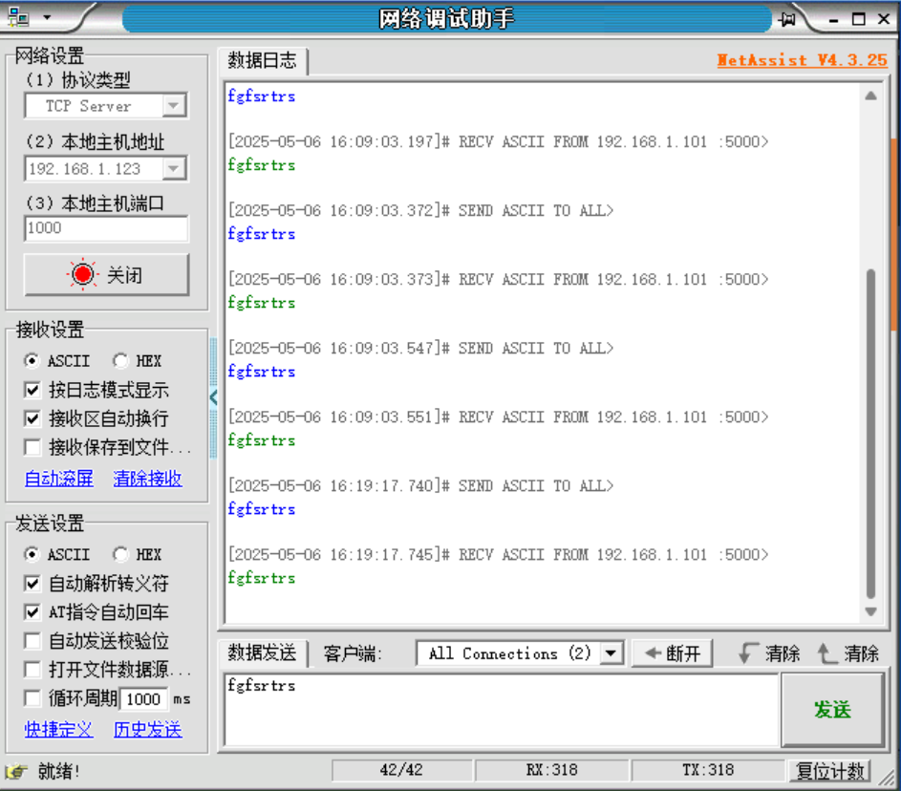Click the cycle period 1000 ms field
The height and width of the screenshot is (791, 901).
tap(143, 698)
